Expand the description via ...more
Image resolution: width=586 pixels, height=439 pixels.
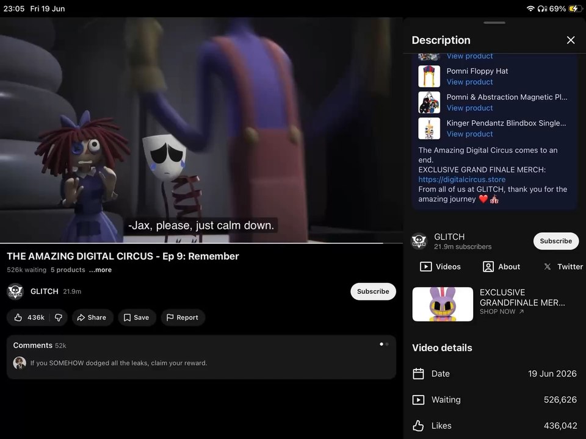tap(100, 270)
